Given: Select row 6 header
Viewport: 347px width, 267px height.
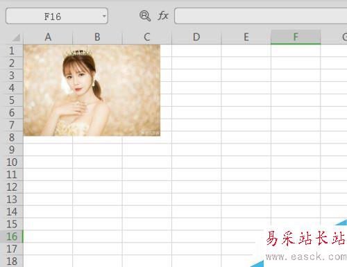Looking at the screenshot, I should (x=12, y=112).
